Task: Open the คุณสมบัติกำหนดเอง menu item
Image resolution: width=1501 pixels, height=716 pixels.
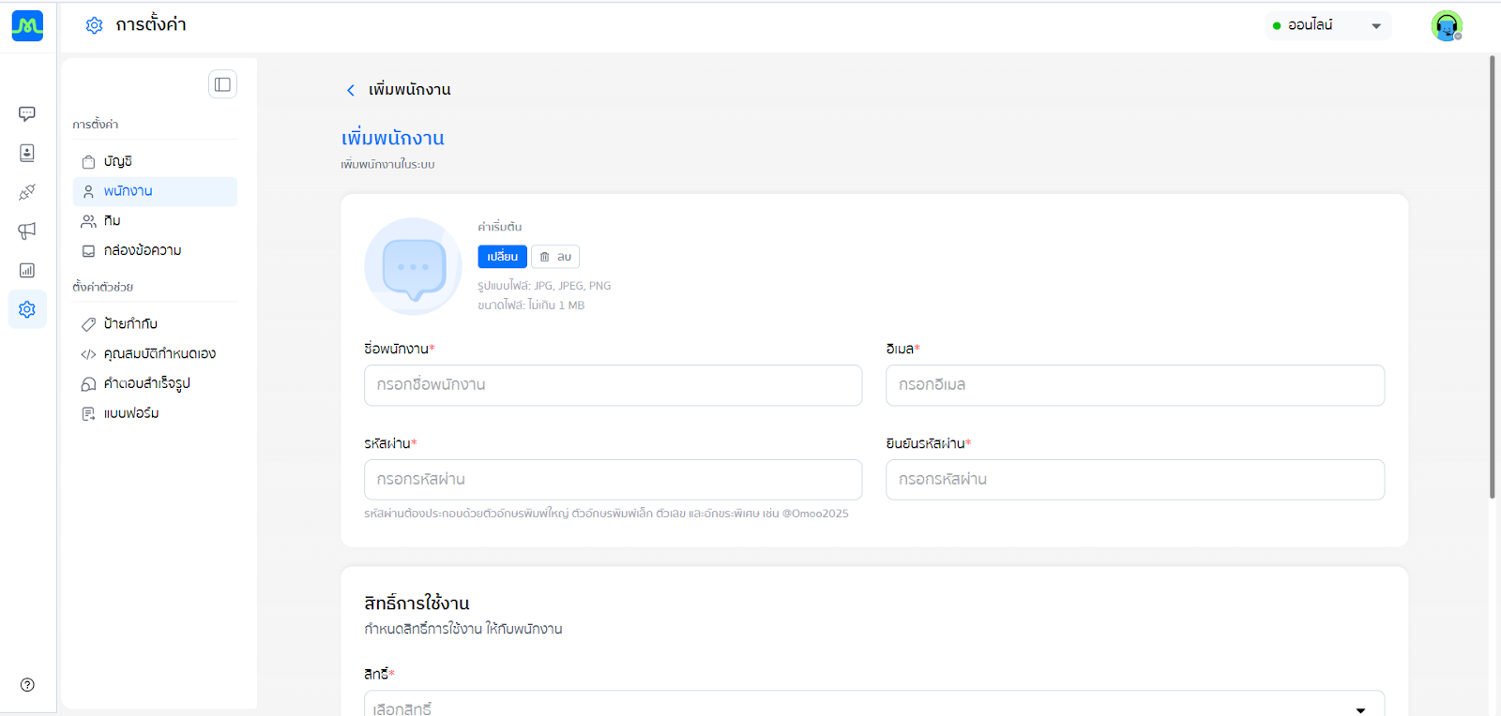Action: coord(155,354)
